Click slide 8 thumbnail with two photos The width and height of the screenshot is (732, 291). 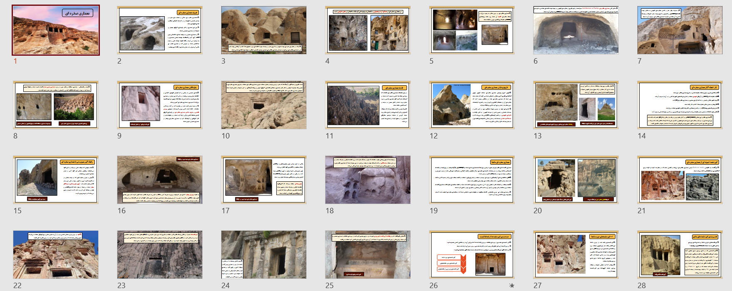(x=56, y=105)
